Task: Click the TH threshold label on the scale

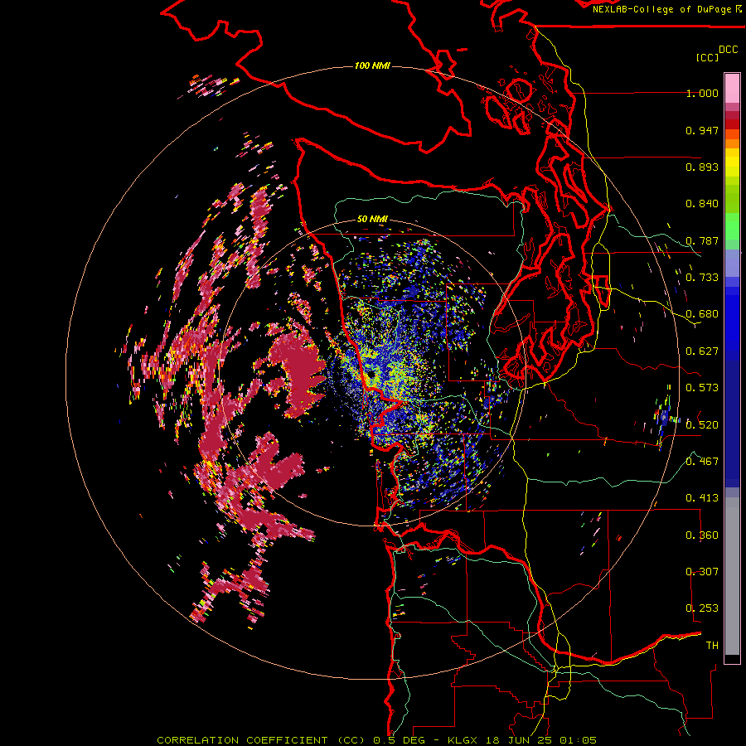Action: point(712,646)
